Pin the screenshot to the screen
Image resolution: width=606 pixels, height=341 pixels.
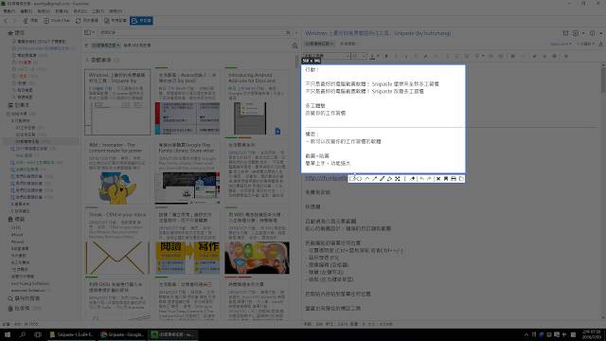pyautogui.click(x=446, y=179)
